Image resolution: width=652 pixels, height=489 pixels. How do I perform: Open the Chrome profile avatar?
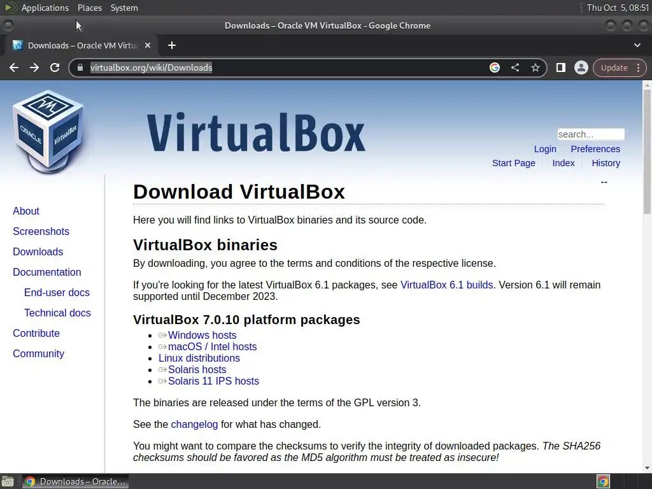click(581, 67)
